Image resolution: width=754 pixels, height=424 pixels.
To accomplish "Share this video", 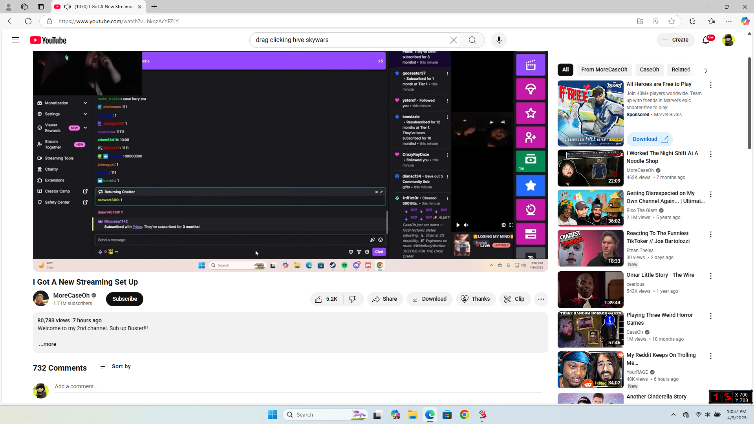I will pos(385,299).
